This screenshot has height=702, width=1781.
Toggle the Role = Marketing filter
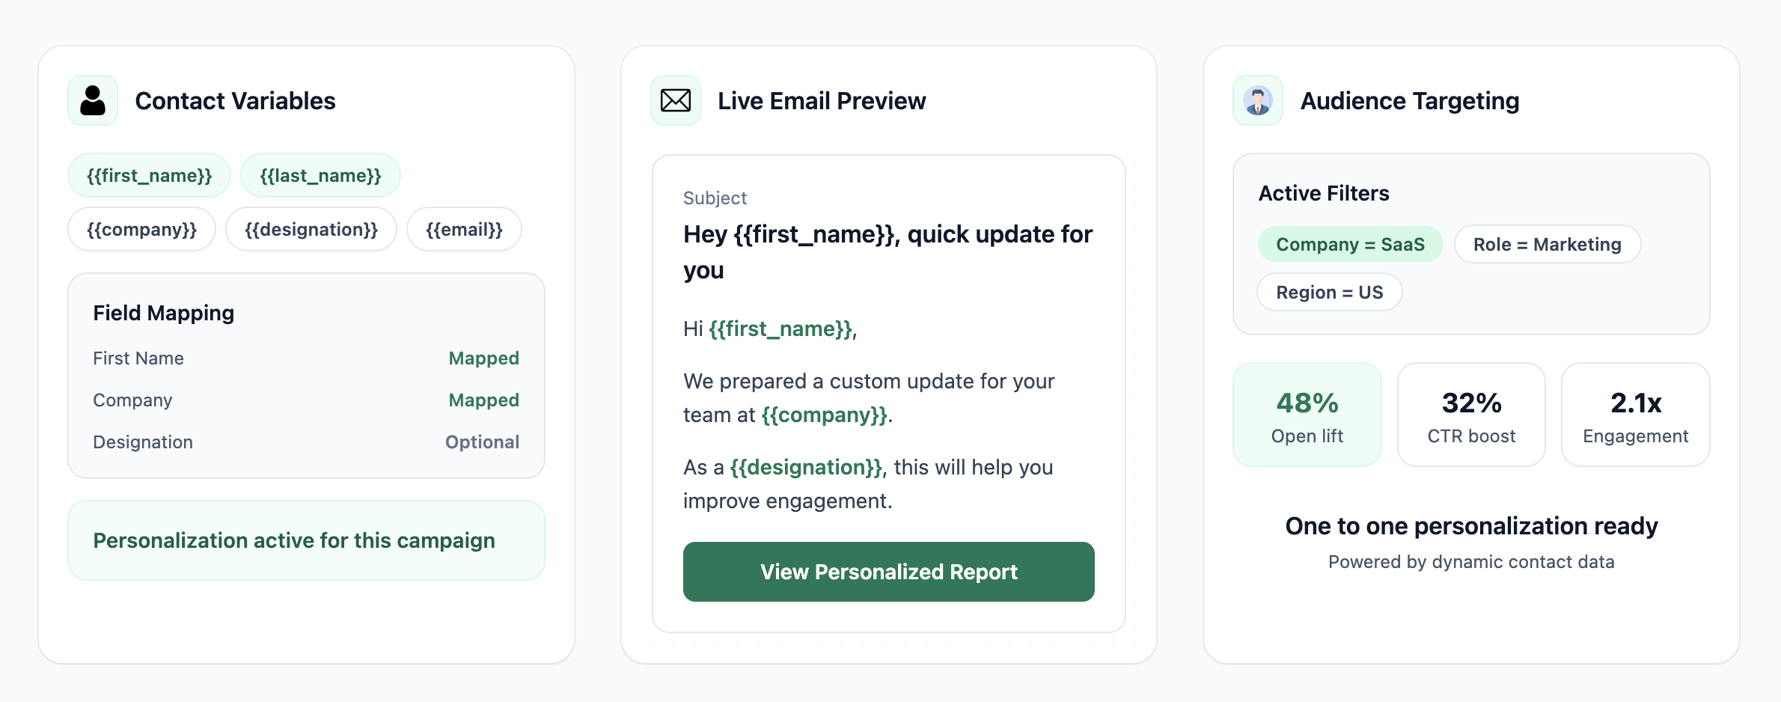point(1547,244)
